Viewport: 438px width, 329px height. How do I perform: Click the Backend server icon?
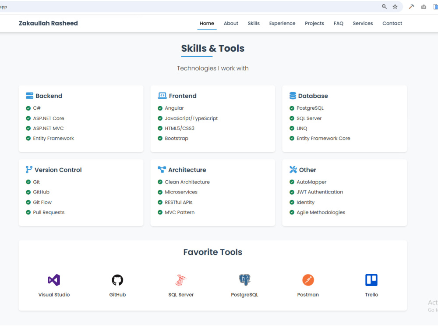[30, 96]
